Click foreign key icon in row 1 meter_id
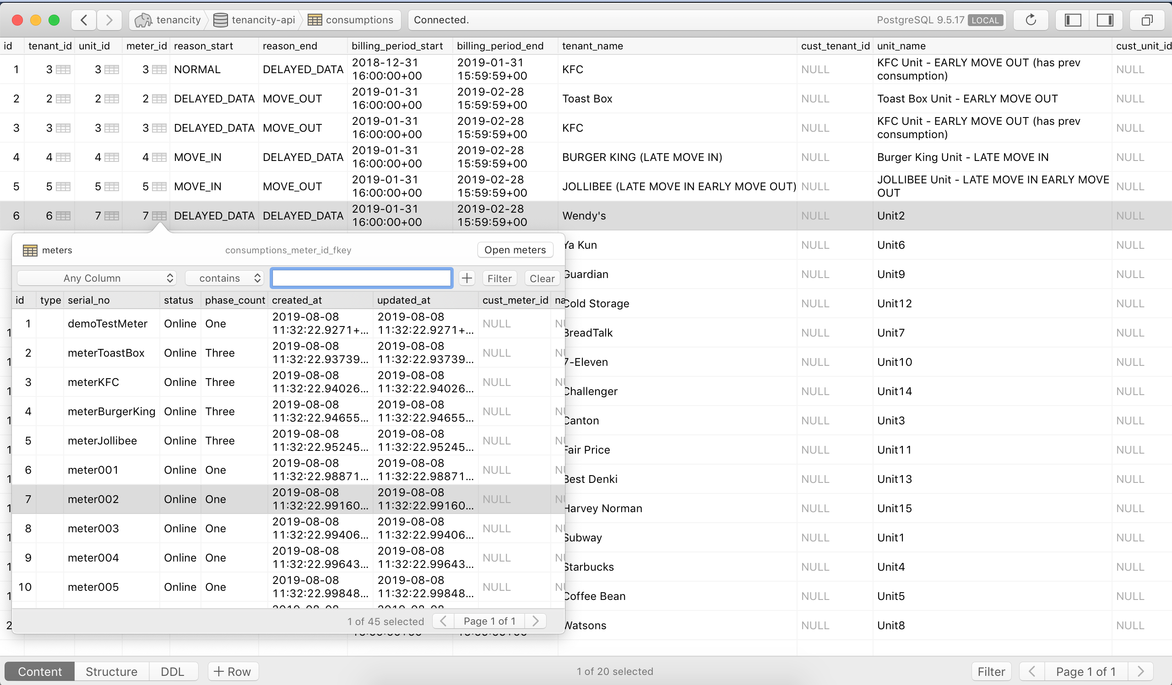 [x=159, y=70]
